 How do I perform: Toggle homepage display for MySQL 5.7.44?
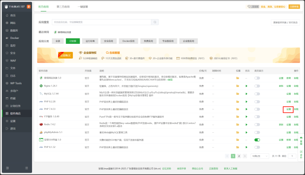click(257, 94)
